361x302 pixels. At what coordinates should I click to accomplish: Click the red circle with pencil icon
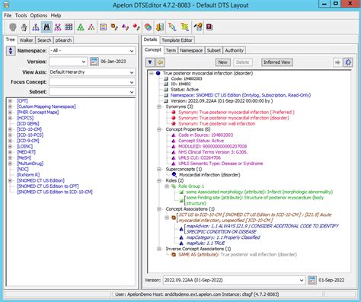[x=136, y=27]
